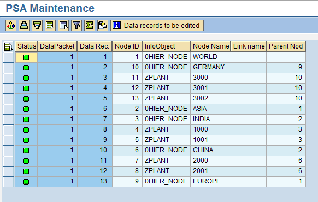Click the green status icon of 3000 row
The height and width of the screenshot is (202, 318).
(26, 78)
